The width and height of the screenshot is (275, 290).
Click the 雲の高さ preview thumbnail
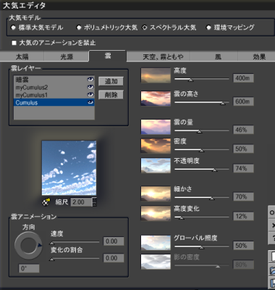156,99
